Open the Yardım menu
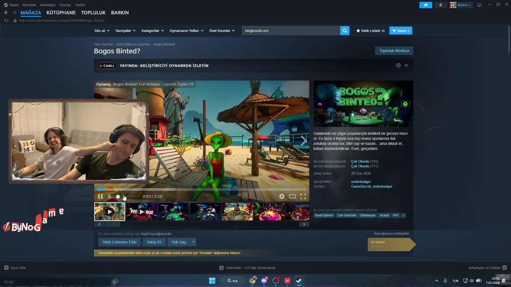The width and height of the screenshot is (511, 287). 80,5
